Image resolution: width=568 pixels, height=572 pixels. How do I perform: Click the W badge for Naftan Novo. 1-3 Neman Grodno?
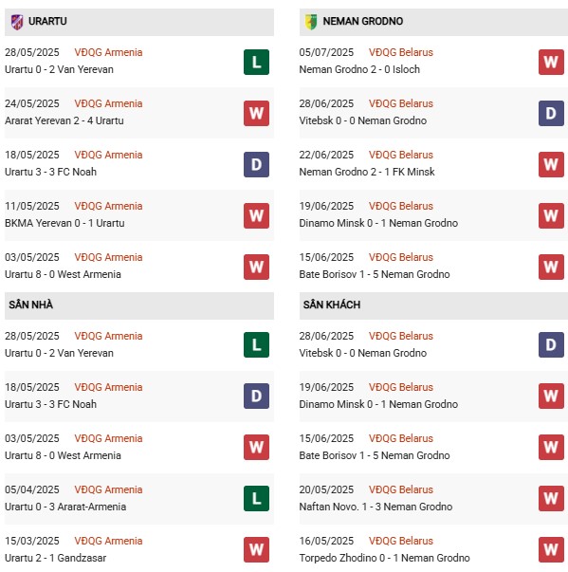[551, 498]
